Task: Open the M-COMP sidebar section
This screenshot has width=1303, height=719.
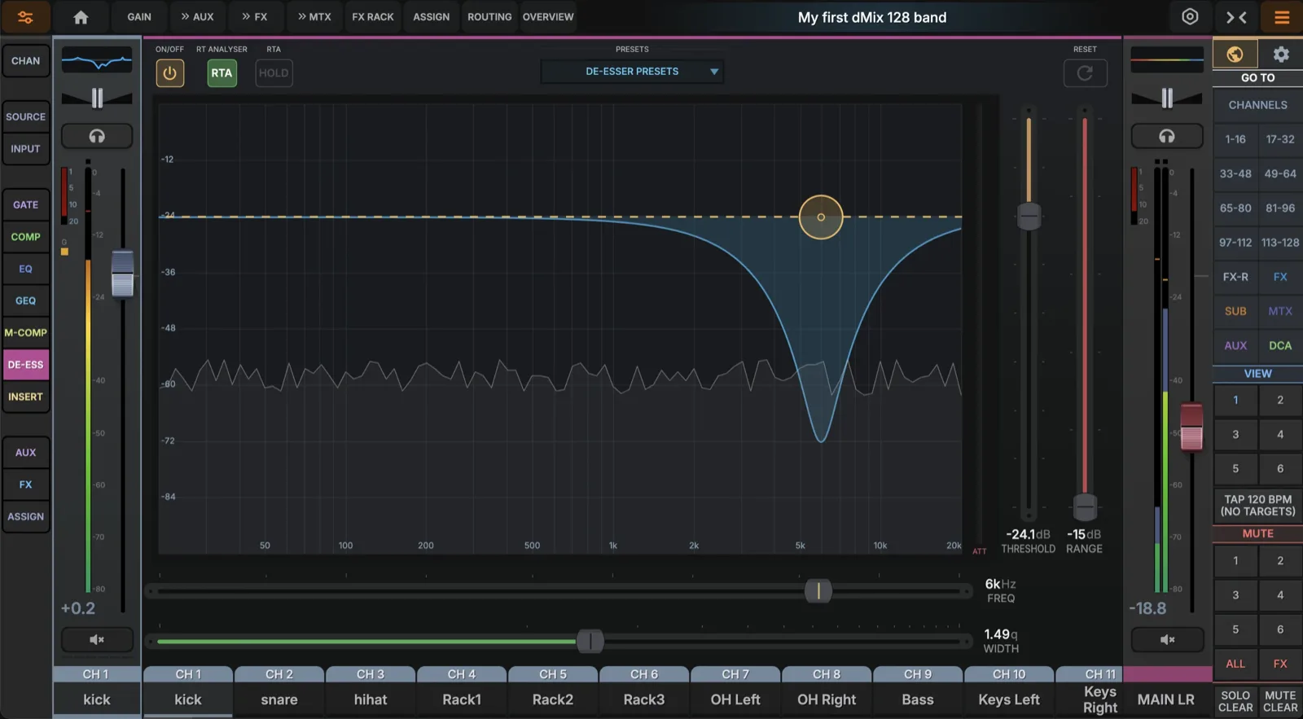Action: tap(25, 333)
